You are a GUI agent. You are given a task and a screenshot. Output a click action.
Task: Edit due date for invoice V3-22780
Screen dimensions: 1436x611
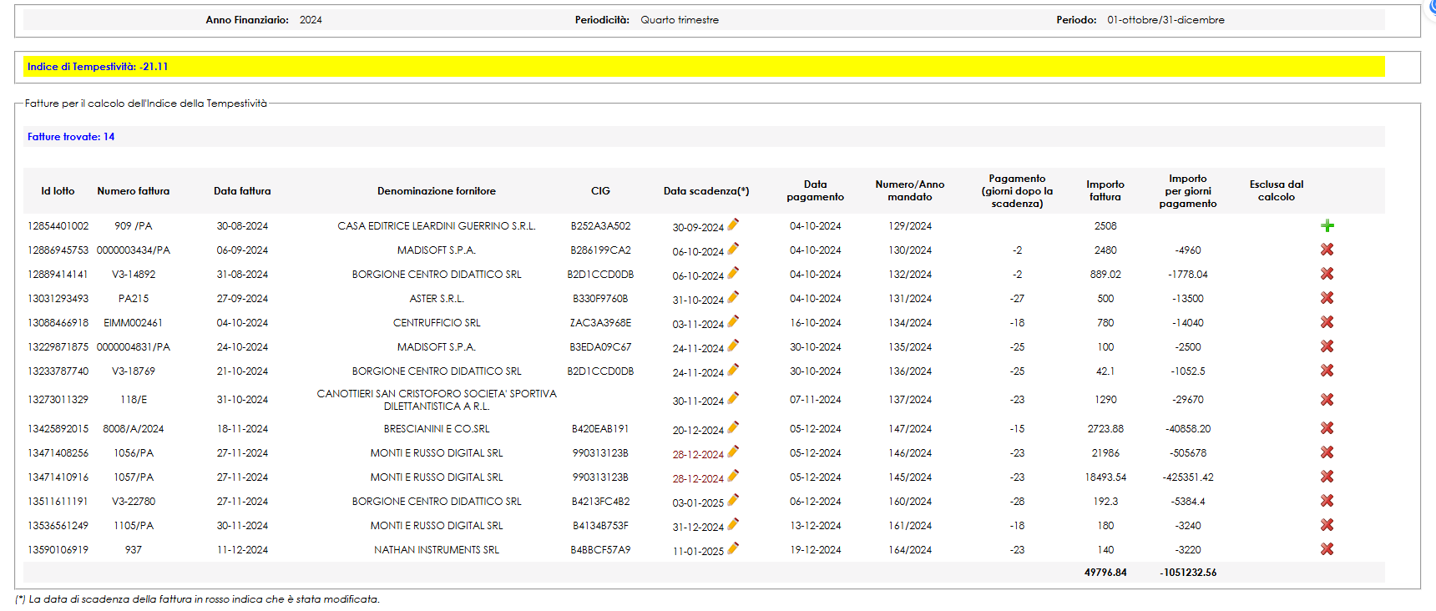point(733,500)
